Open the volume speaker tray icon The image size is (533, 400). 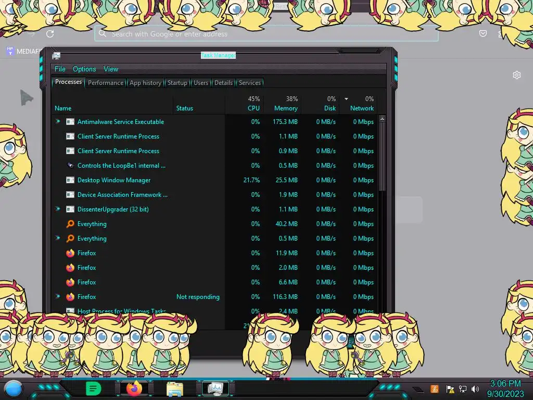point(475,389)
